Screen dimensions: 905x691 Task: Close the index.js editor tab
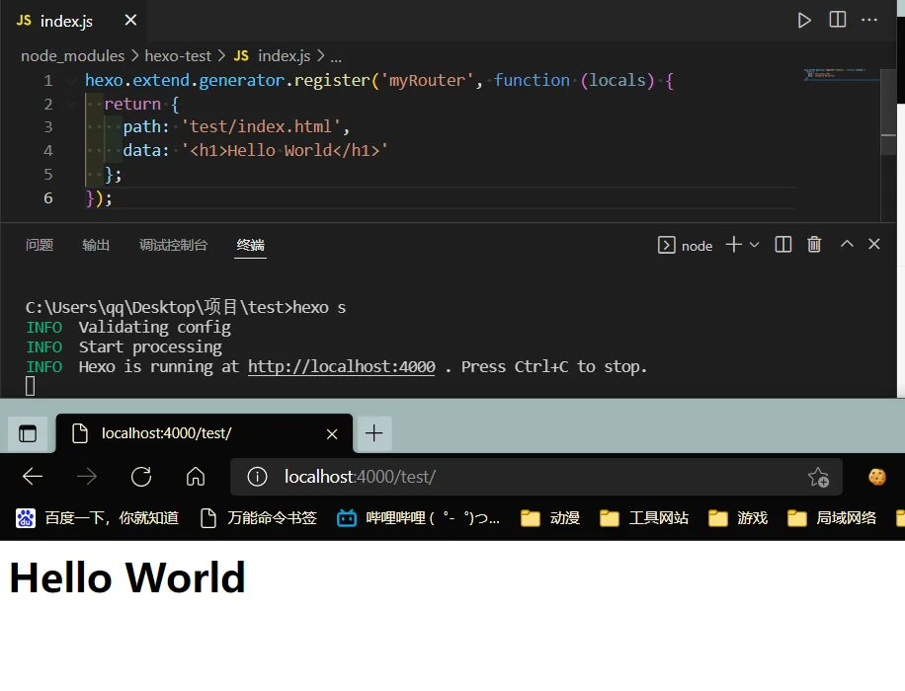(x=131, y=20)
